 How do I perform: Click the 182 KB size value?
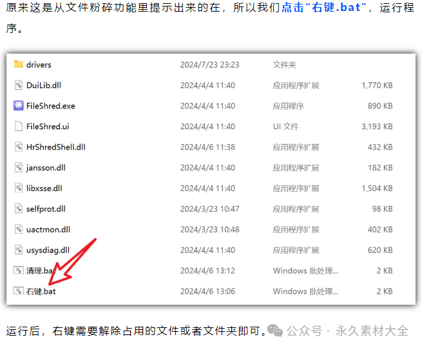380,168
